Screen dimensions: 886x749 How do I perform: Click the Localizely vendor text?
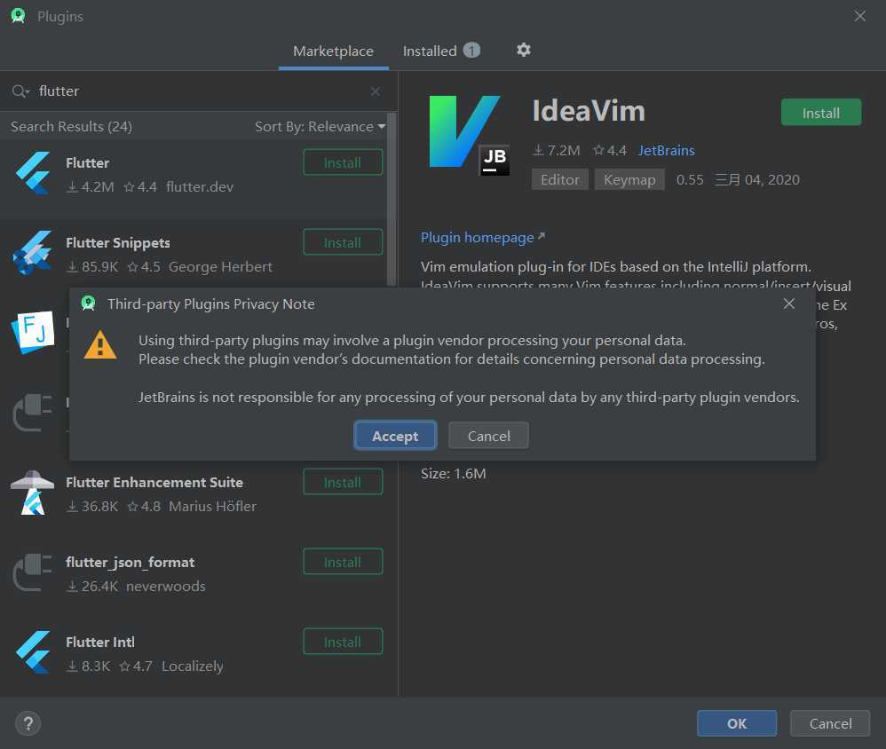tap(192, 666)
